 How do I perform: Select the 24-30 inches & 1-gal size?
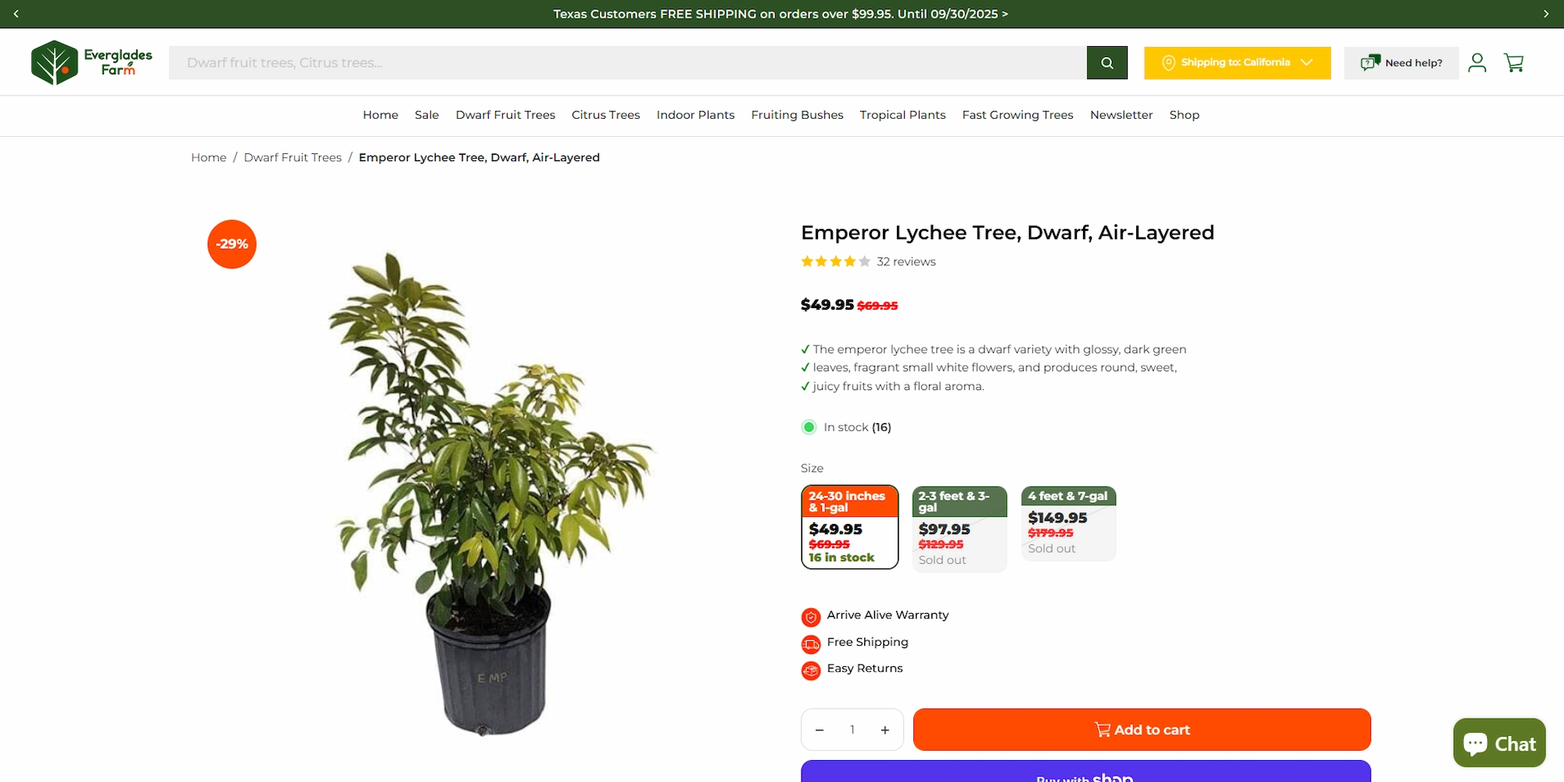point(849,527)
